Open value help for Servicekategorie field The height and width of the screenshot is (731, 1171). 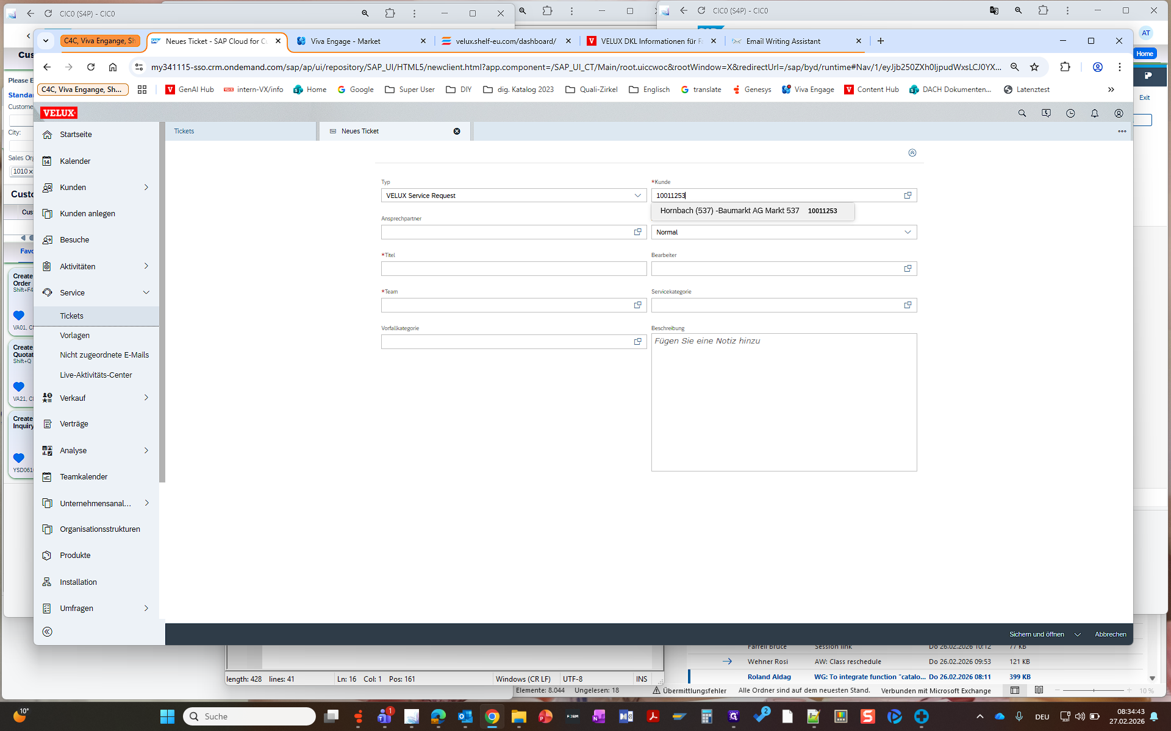tap(908, 305)
